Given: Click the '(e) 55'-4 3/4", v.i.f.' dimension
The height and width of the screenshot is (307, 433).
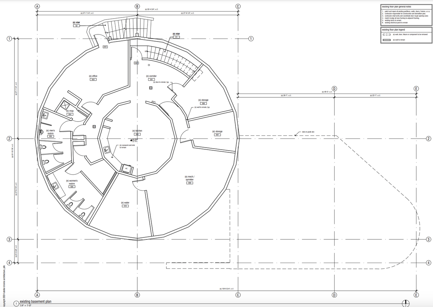Looking at the screenshot, I should (x=151, y=9).
